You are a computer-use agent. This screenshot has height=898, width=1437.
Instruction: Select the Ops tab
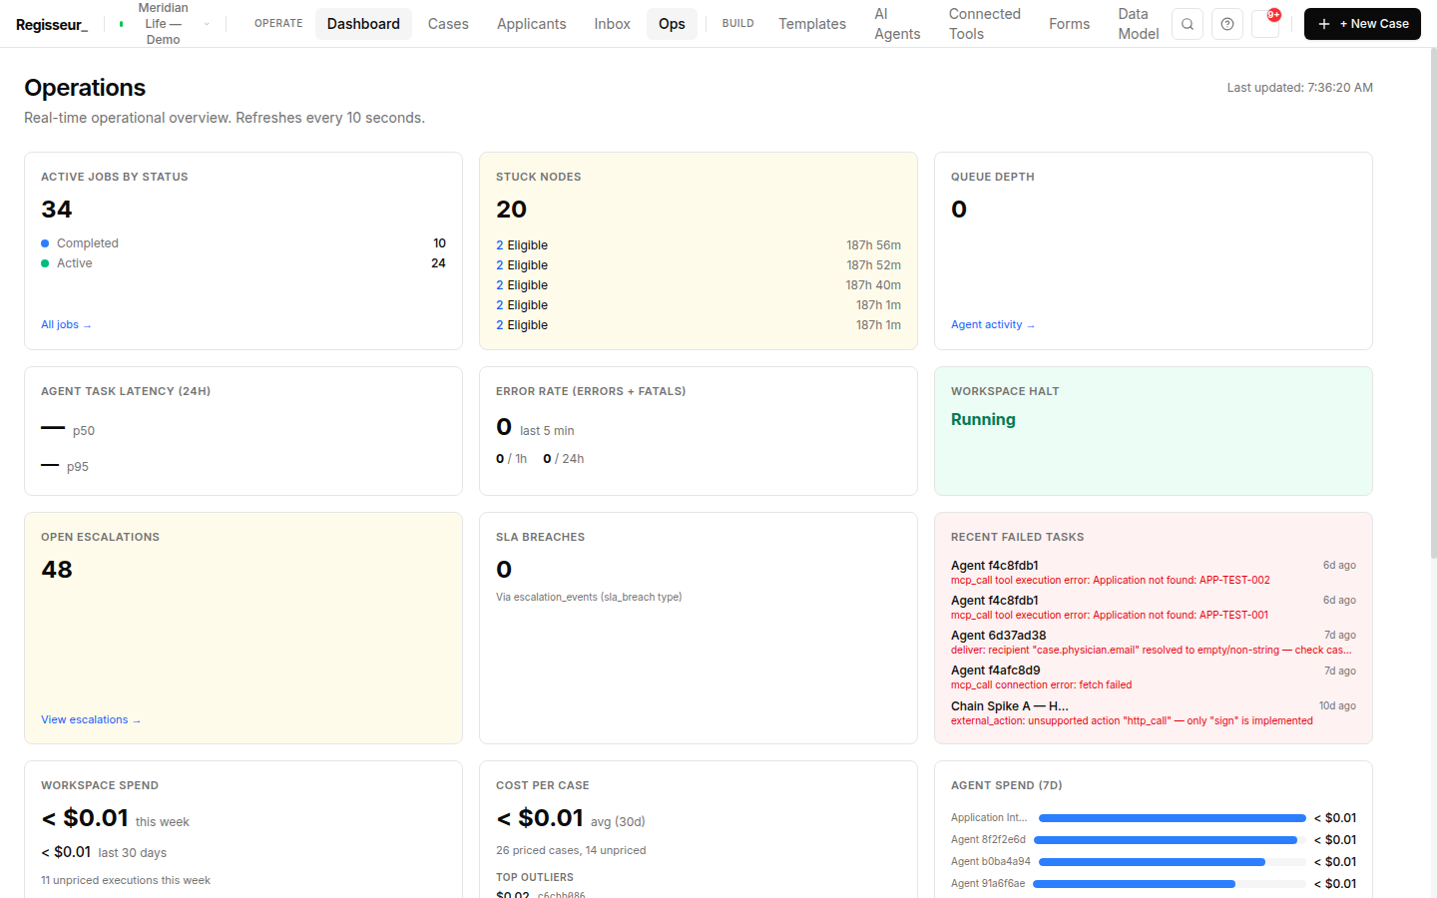coord(672,24)
